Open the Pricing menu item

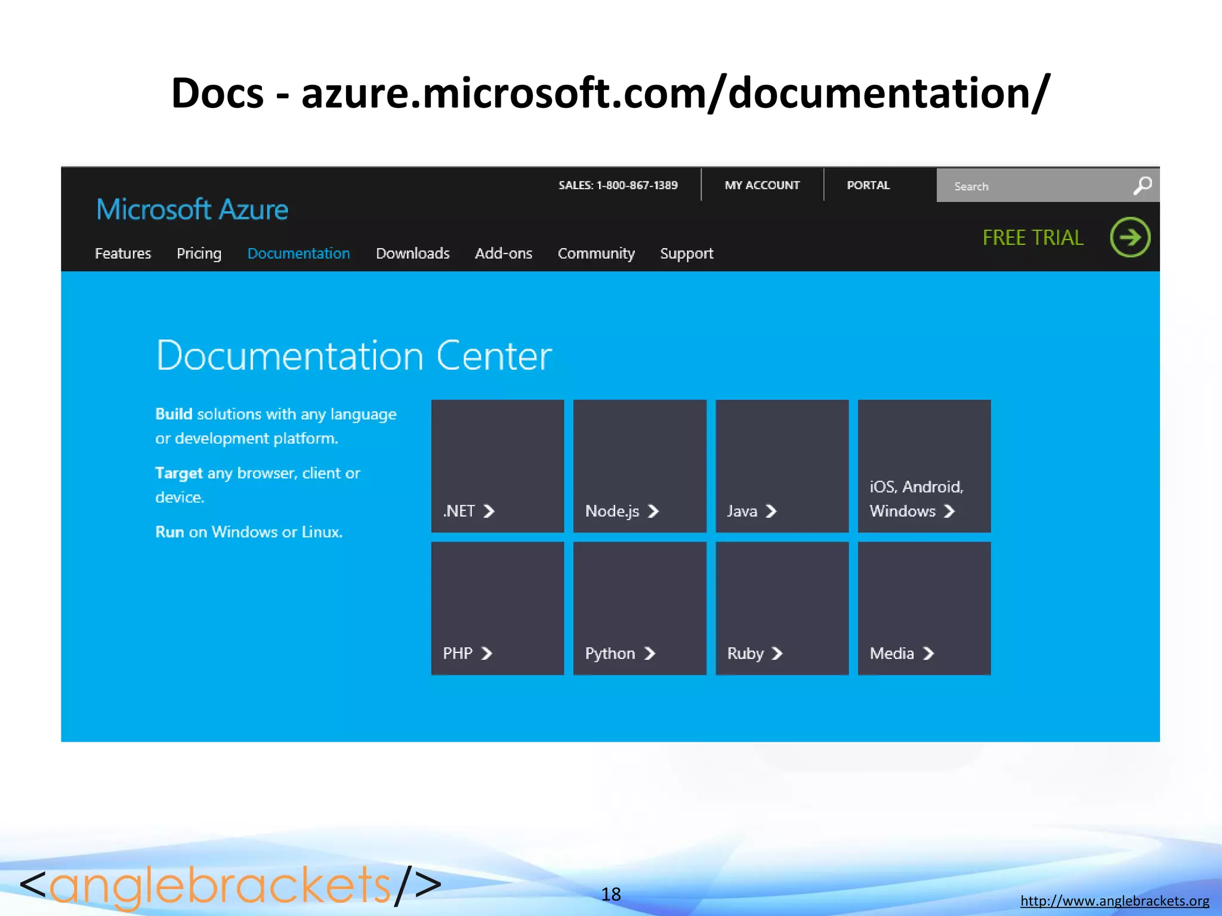(199, 253)
